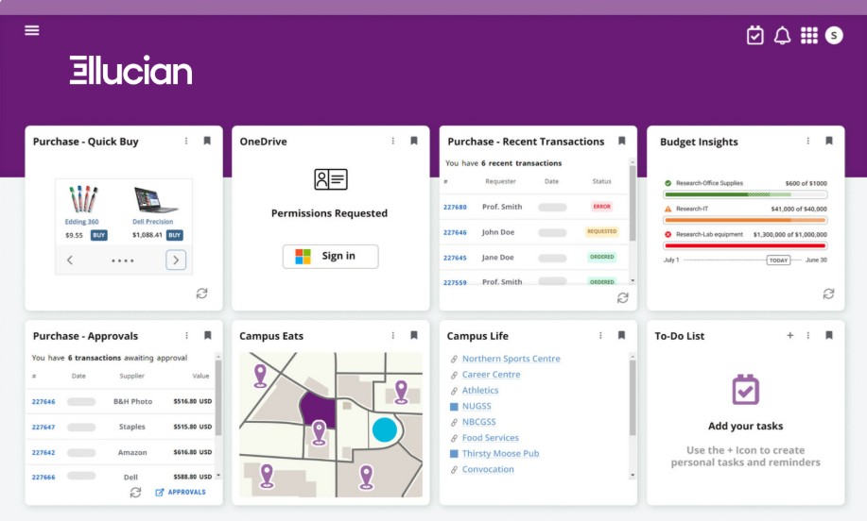
Task: Toggle bookmark on Campus Eats card
Action: point(413,335)
